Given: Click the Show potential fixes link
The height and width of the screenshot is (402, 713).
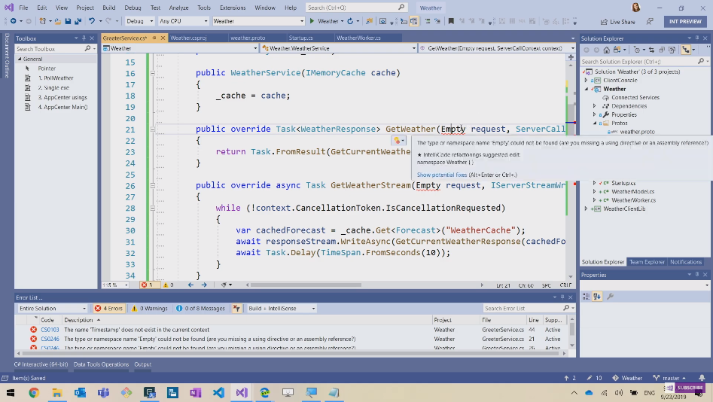Looking at the screenshot, I should [x=442, y=174].
